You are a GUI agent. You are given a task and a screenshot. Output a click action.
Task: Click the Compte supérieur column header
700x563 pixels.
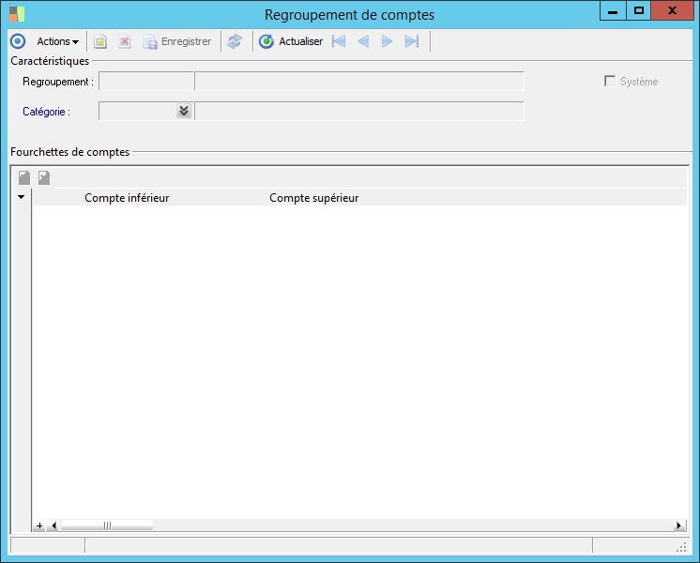313,198
